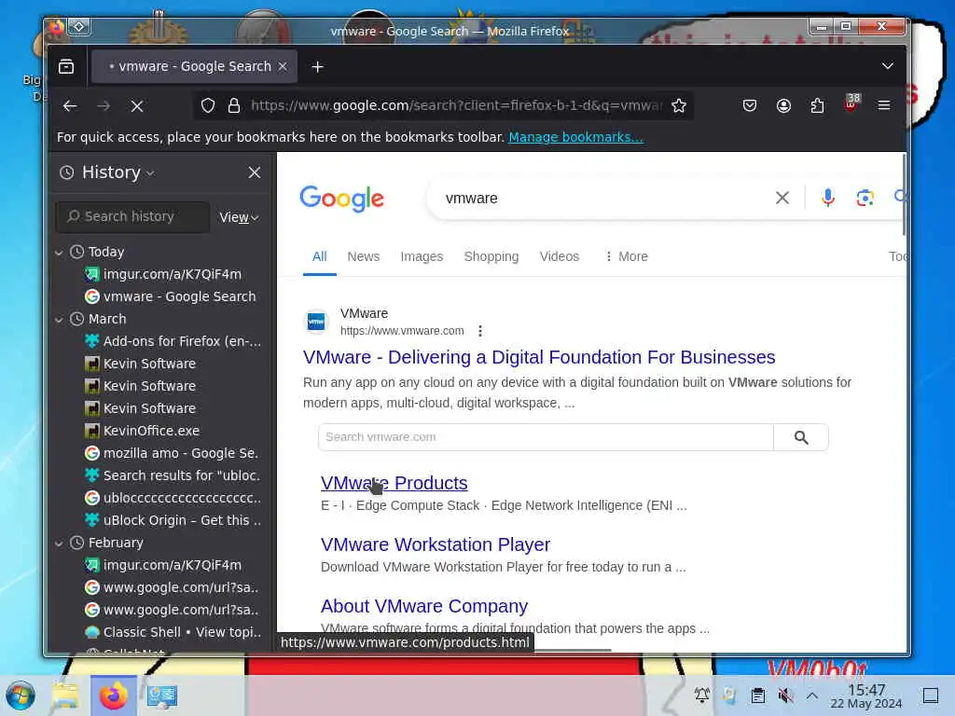Show hidden tray icons chevron
Image resolution: width=955 pixels, height=716 pixels.
click(812, 695)
